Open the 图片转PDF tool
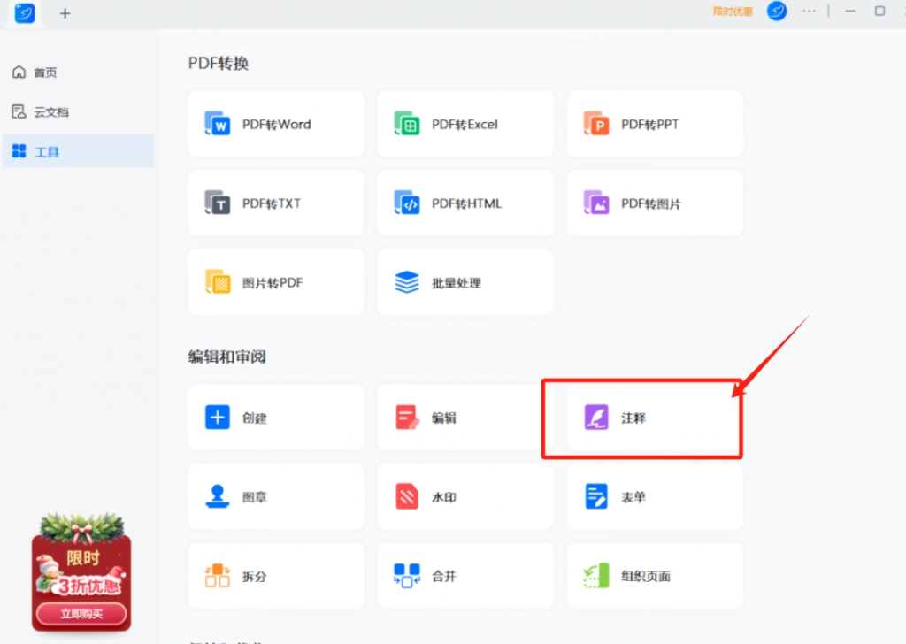The image size is (906, 644). tap(276, 282)
